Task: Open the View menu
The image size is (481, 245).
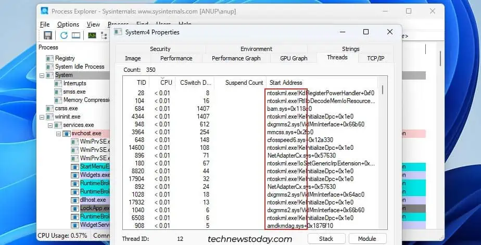Action: point(93,24)
